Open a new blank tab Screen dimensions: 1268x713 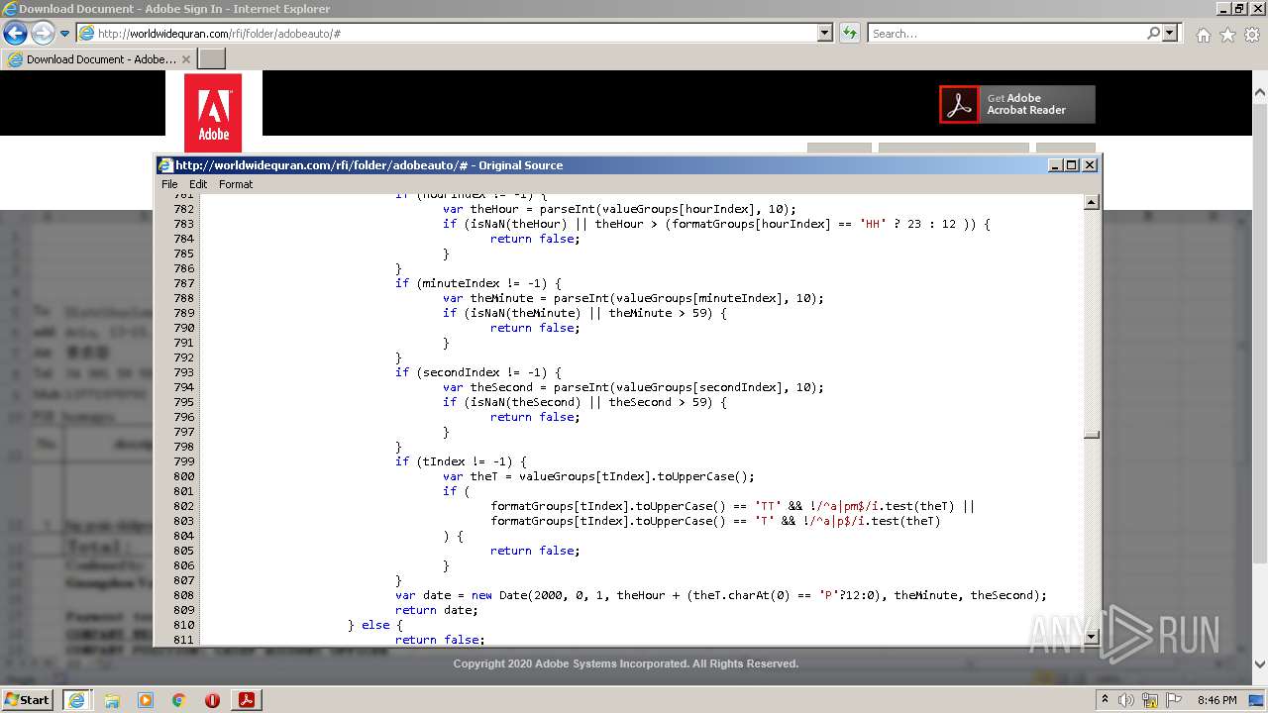coord(212,59)
